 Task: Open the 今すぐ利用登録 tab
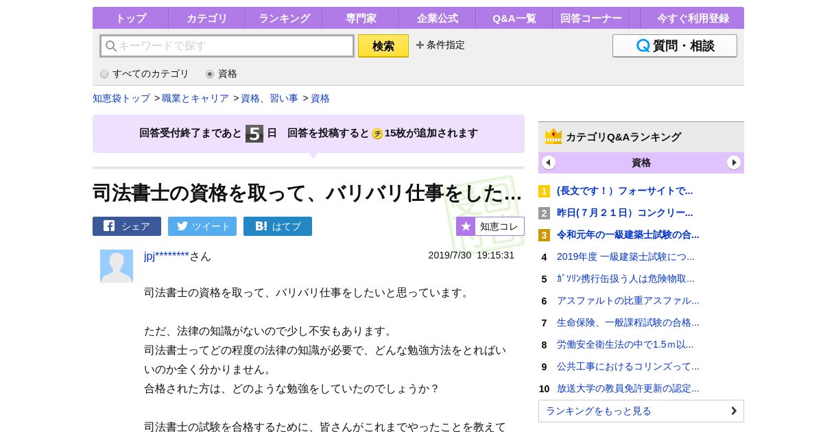693,18
